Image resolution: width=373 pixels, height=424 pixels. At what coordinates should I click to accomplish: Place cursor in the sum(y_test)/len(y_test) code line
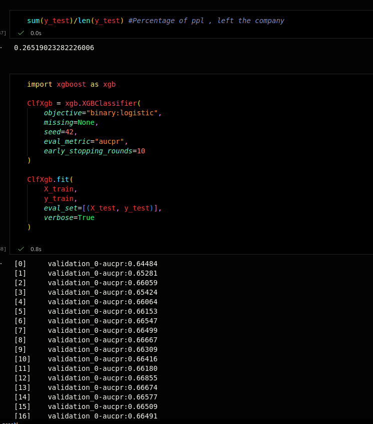pyautogui.click(x=75, y=21)
